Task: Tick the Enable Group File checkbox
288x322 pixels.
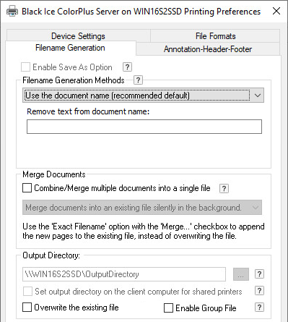Action: tap(168, 308)
